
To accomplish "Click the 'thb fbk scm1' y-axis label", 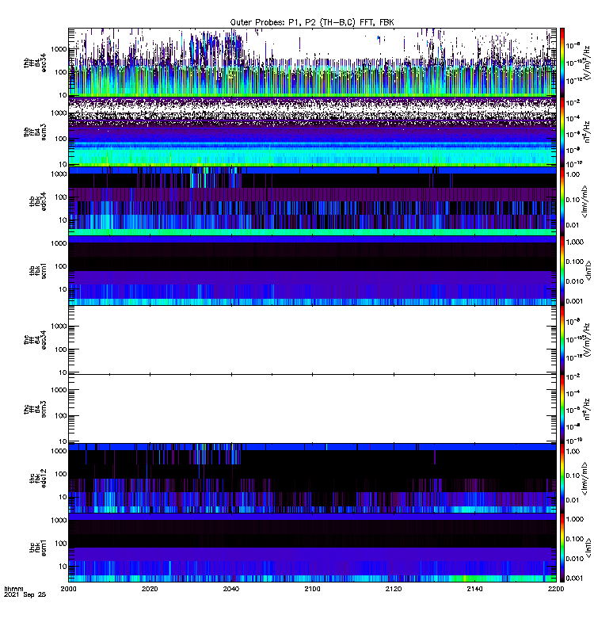I will pyautogui.click(x=38, y=270).
